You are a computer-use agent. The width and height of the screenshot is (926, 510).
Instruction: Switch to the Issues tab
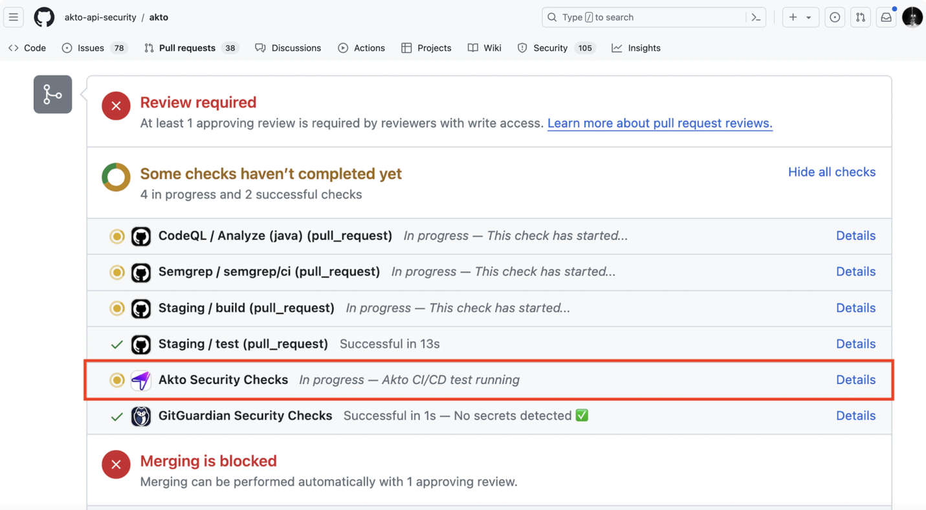[x=94, y=48]
